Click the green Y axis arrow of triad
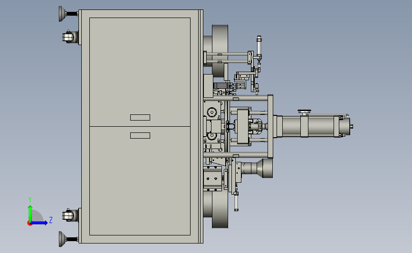This screenshot has height=253, width=412. tap(30, 214)
